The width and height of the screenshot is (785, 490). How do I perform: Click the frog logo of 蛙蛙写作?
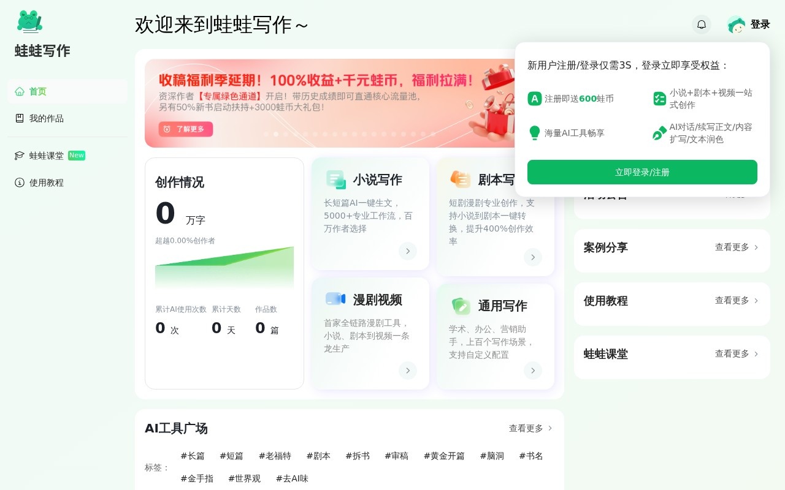tap(29, 21)
